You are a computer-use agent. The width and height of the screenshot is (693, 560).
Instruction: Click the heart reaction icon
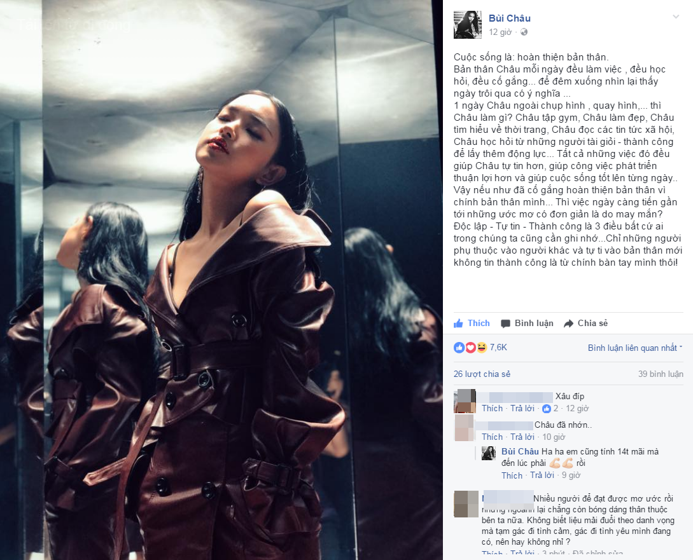point(470,348)
